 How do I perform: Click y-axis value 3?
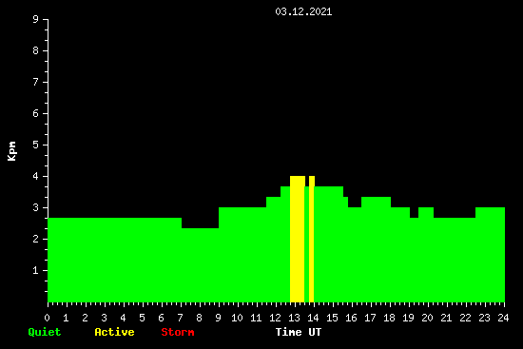click(x=36, y=207)
